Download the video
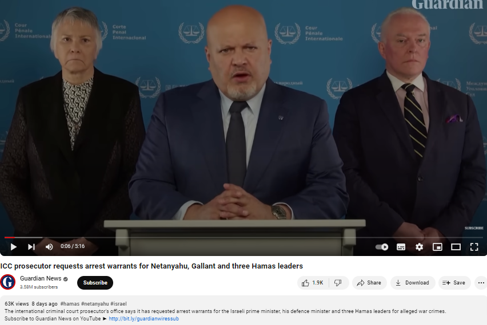Viewport: 487px width, 325px height. (413, 283)
